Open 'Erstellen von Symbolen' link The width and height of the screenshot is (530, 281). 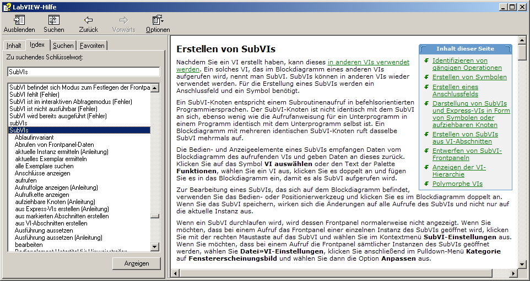pyautogui.click(x=469, y=77)
